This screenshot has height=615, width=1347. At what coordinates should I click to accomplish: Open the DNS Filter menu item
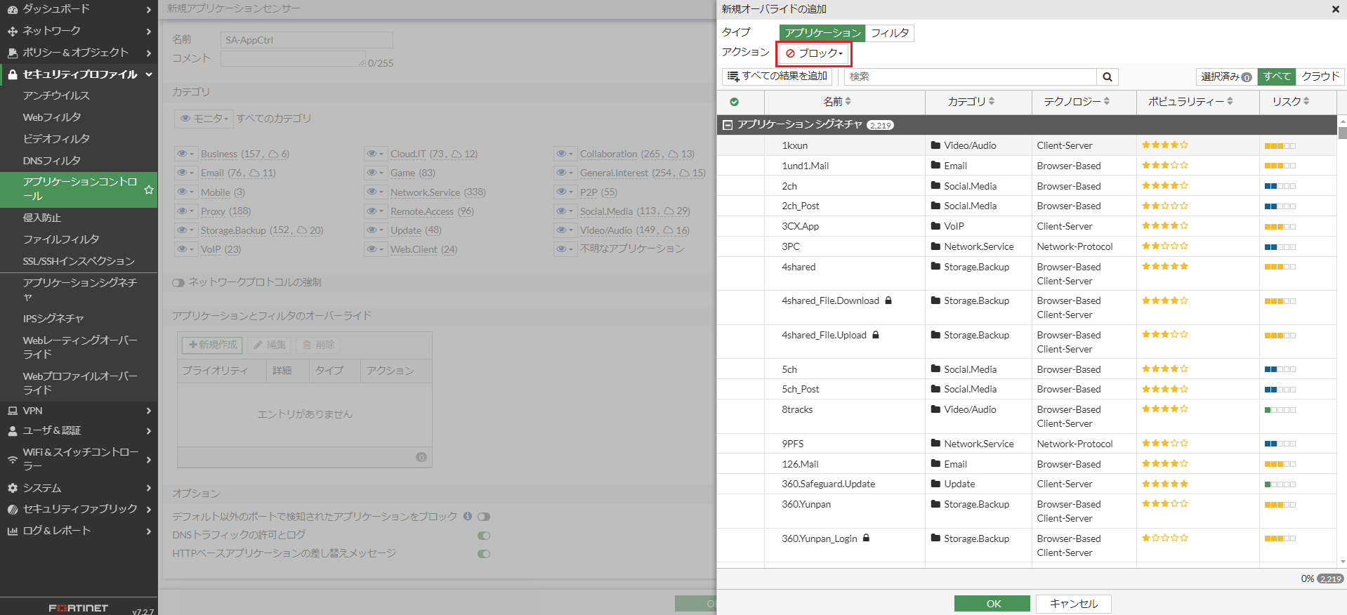[52, 161]
